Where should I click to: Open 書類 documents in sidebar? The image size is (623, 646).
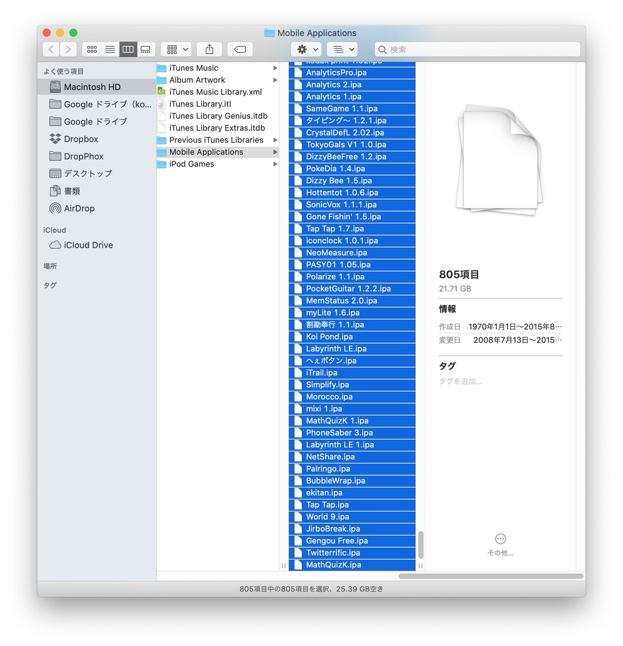coord(96,191)
